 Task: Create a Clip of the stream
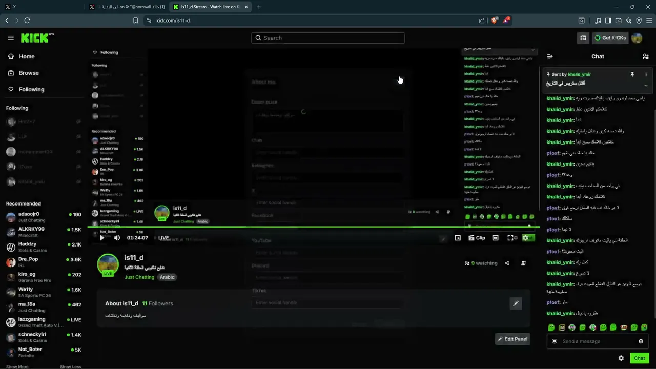coord(477,238)
